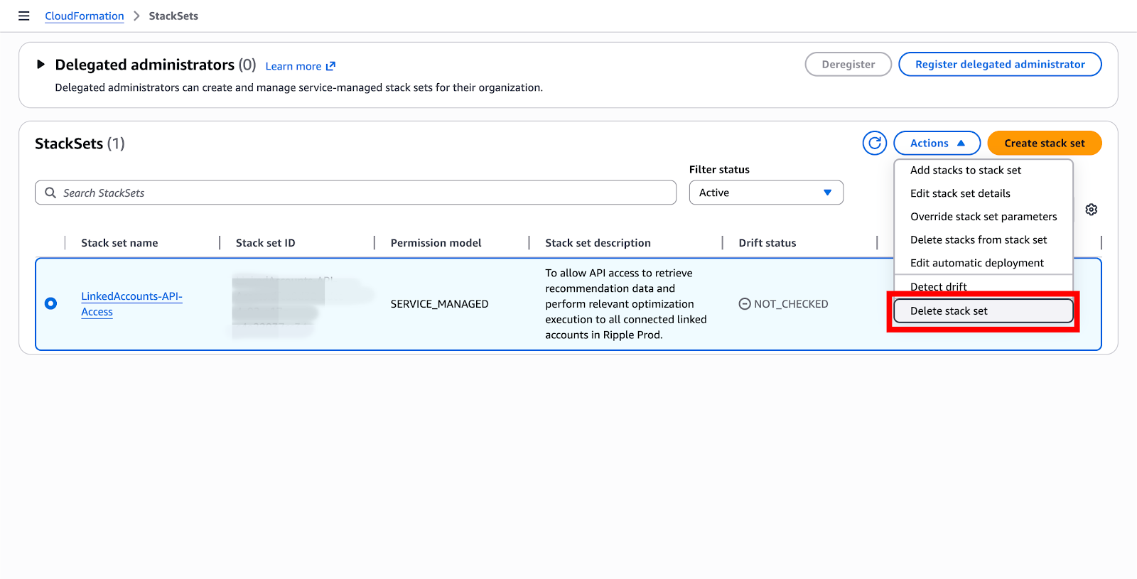Refresh the StackSets list
This screenshot has width=1137, height=579.
[875, 143]
